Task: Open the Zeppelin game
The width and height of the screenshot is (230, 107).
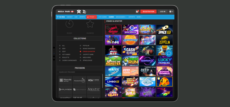Action: [x=165, y=40]
